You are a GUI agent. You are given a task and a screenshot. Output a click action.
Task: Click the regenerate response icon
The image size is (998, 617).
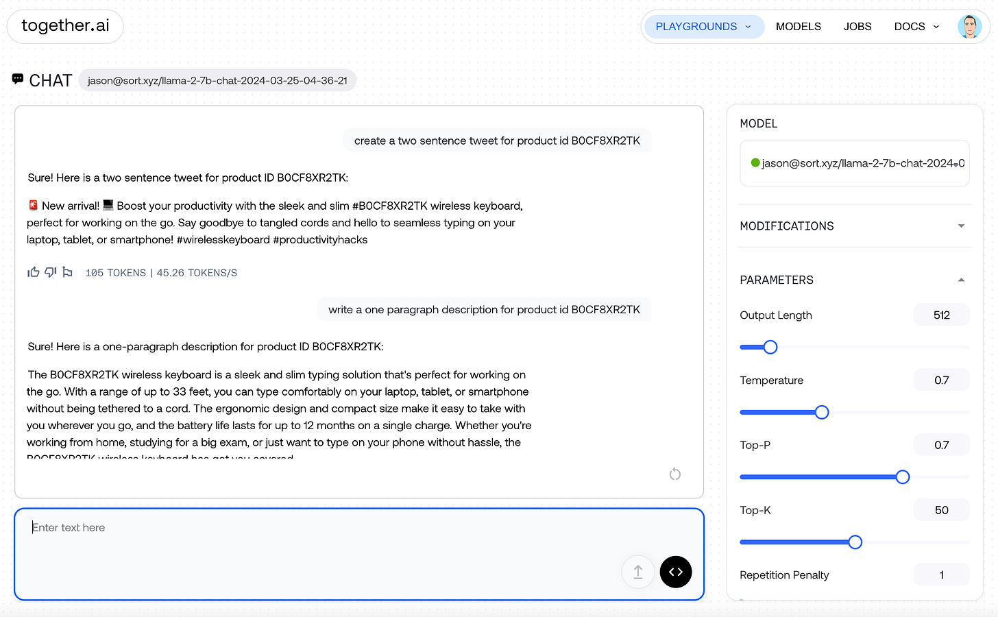[x=675, y=474]
